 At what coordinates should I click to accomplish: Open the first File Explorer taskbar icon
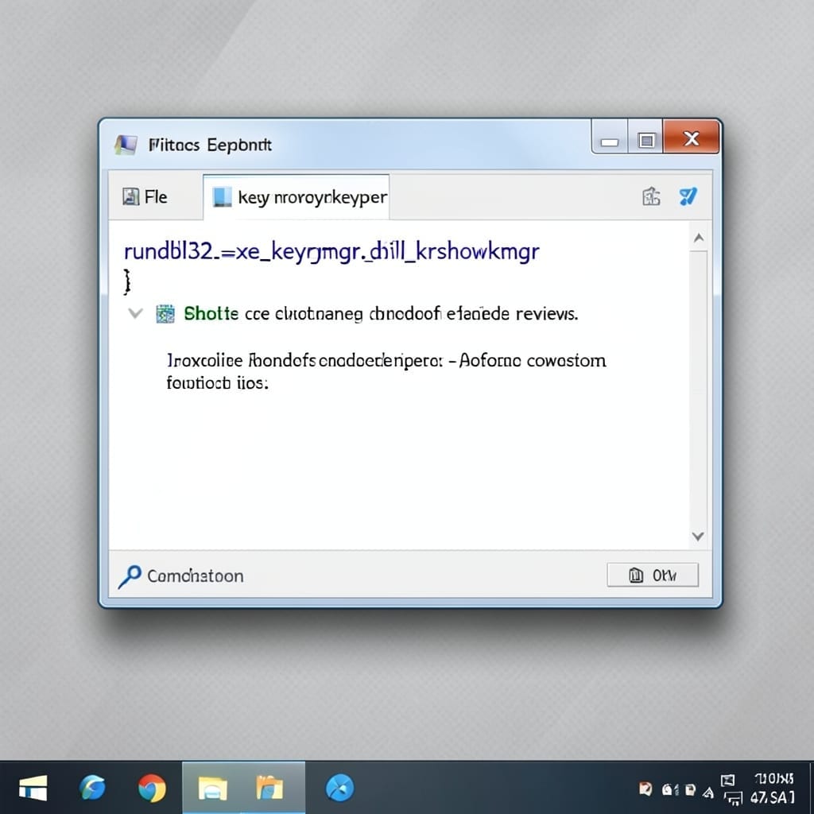click(x=213, y=788)
